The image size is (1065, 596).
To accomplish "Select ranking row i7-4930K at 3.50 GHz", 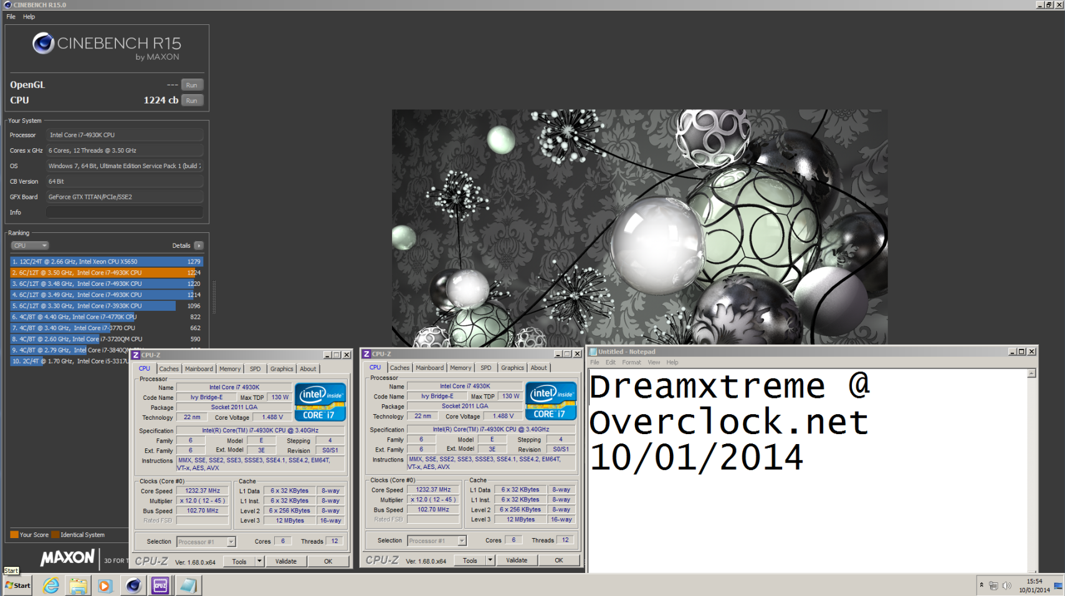I will 107,273.
